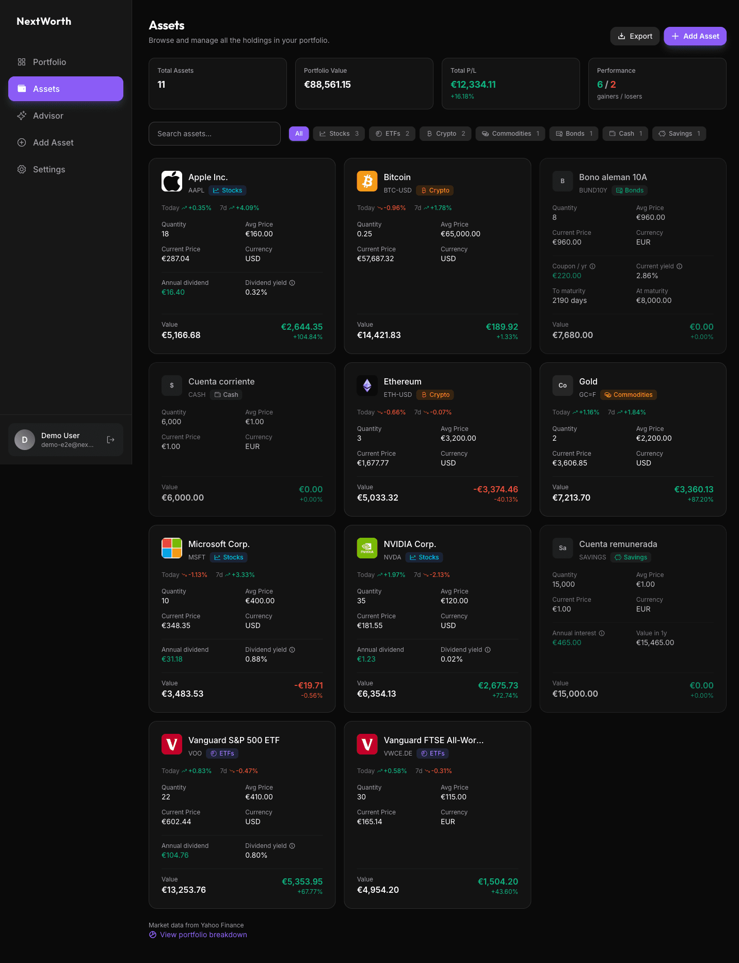Click the Stocks tag on Apple card
739x963 pixels.
point(228,190)
